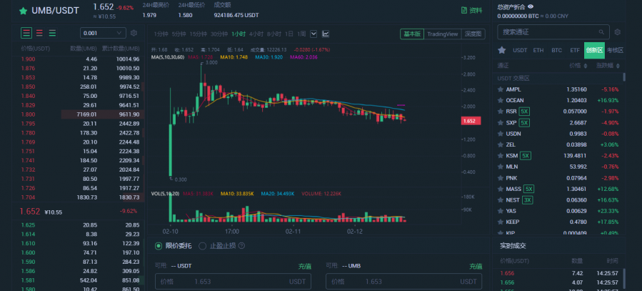
Task: Sort market list by 价格
Action: coord(578,66)
